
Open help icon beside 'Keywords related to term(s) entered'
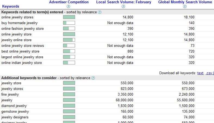click(100, 12)
